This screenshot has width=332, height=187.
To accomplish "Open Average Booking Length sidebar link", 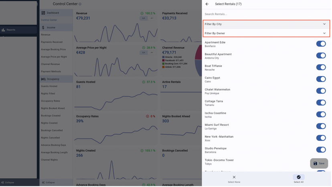I will [x=55, y=153].
